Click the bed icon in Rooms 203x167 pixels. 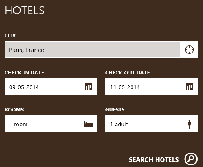[89, 124]
